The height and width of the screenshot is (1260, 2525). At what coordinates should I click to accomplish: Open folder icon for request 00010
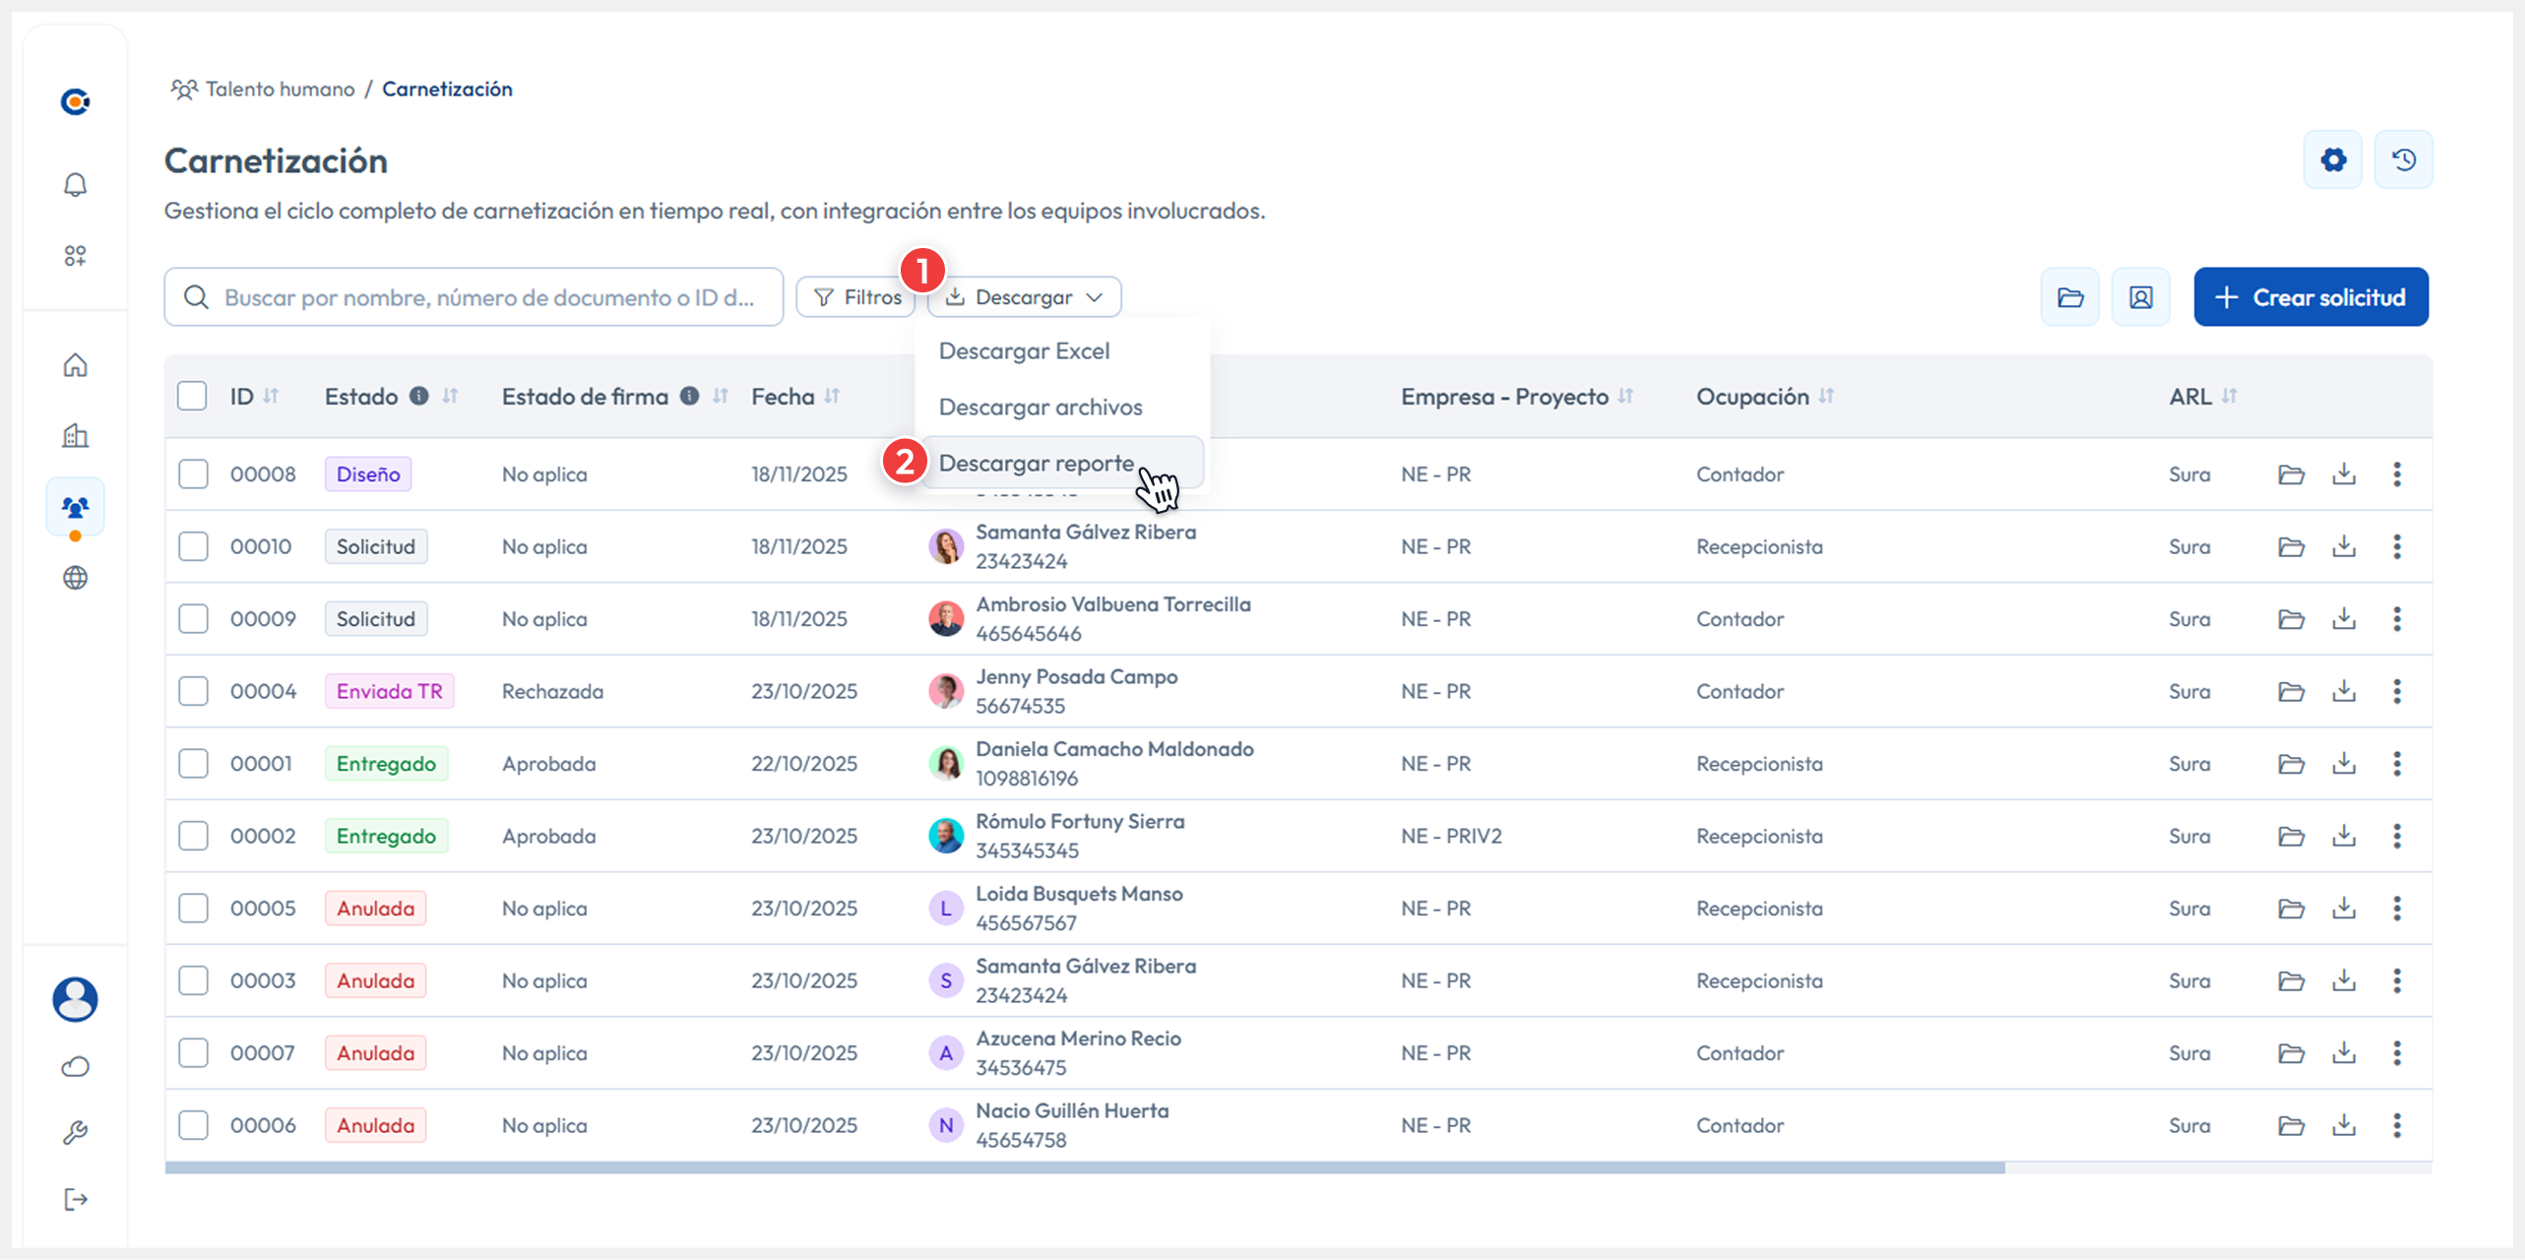tap(2291, 546)
